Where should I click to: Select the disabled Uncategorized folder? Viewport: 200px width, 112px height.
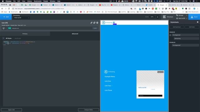coord(185,45)
